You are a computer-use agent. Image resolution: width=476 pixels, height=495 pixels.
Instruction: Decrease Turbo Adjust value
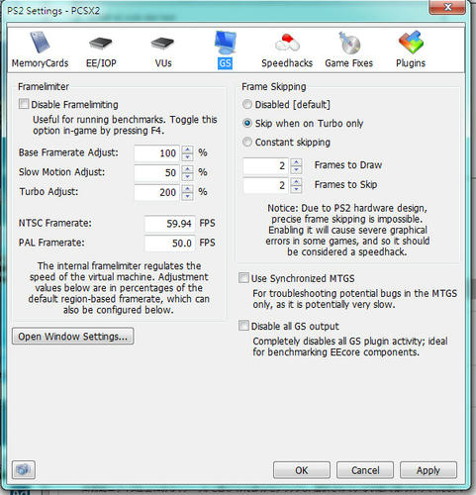coord(188,196)
